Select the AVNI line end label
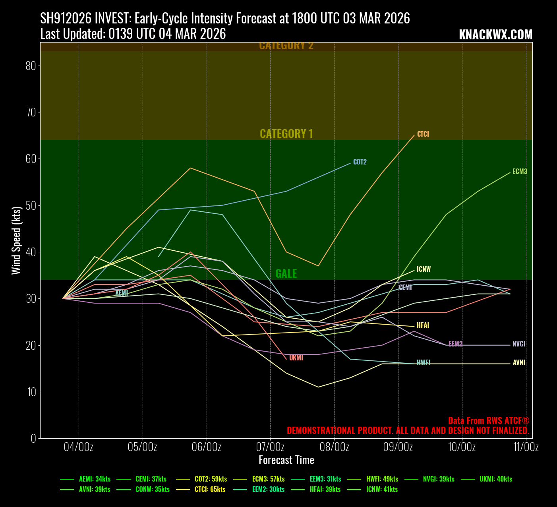 [x=519, y=363]
